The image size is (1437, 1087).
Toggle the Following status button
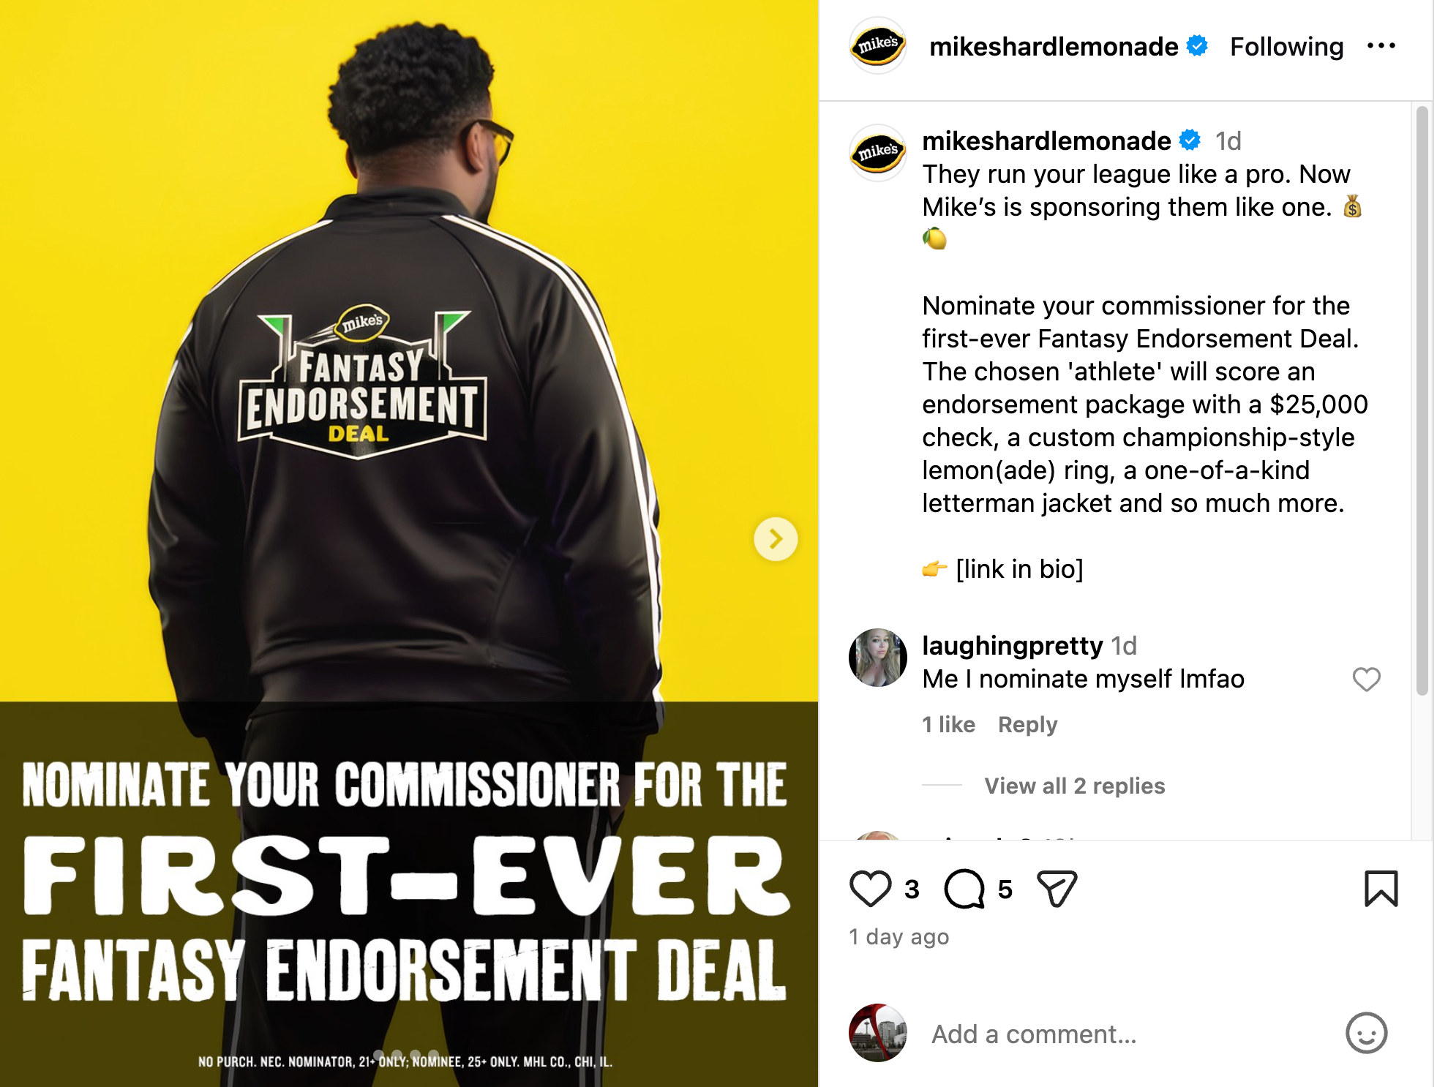pyautogui.click(x=1286, y=47)
